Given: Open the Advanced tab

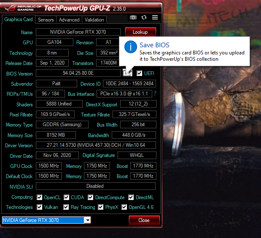Looking at the screenshot, I should point(69,20).
